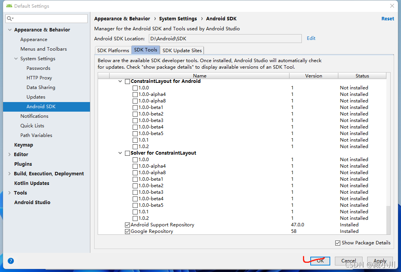Toggle Solver for ConstraintLayout group checkbox
Screen dimensions: 401x272
(x=127, y=153)
